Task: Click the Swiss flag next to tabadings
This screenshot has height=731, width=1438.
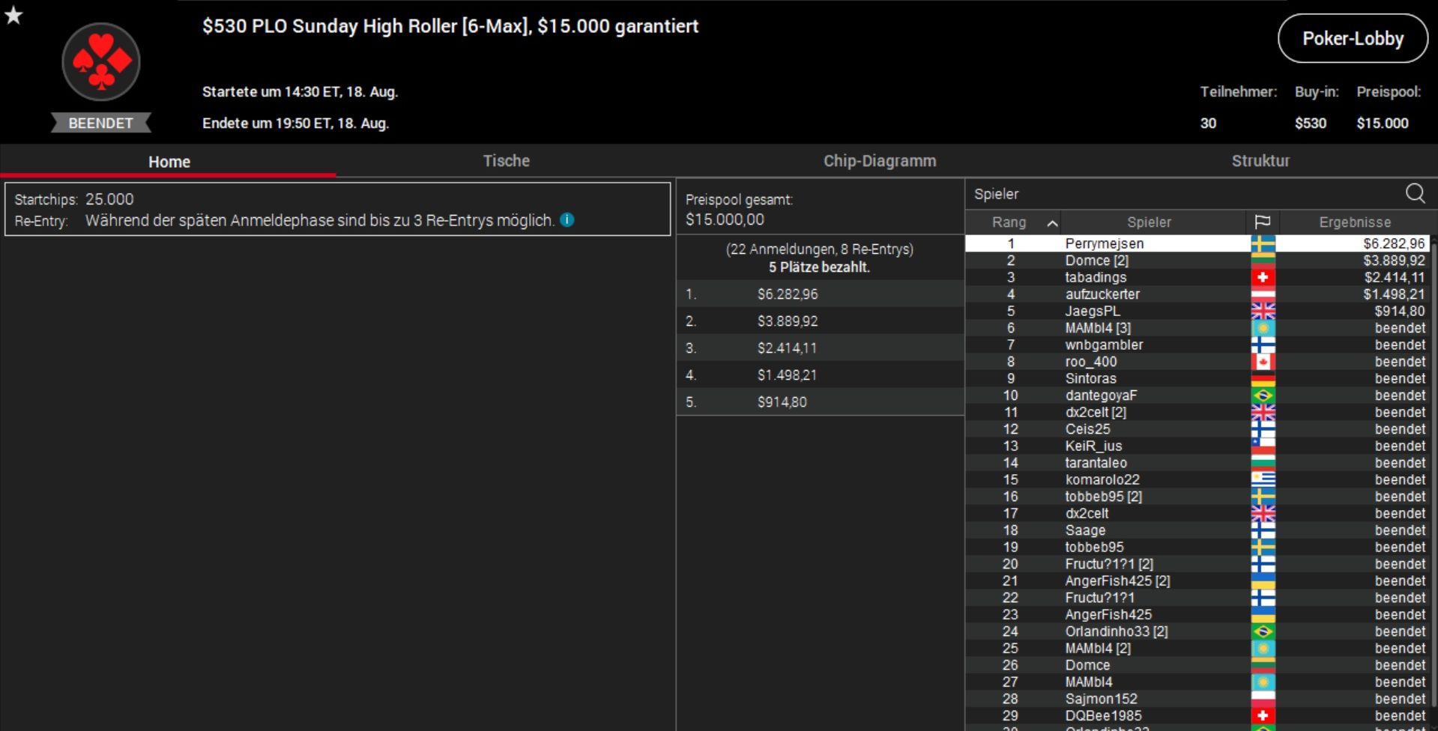Action: coord(1263,278)
